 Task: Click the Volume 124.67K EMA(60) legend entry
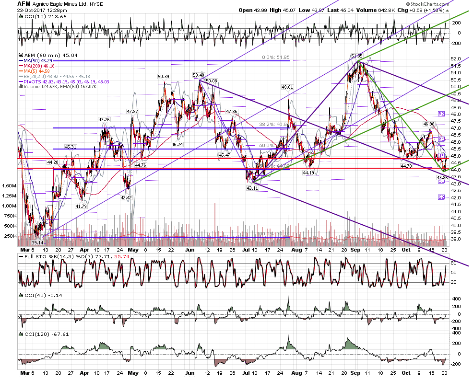click(58, 86)
